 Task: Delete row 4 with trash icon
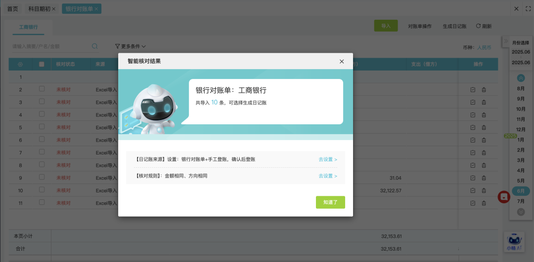pyautogui.click(x=484, y=115)
